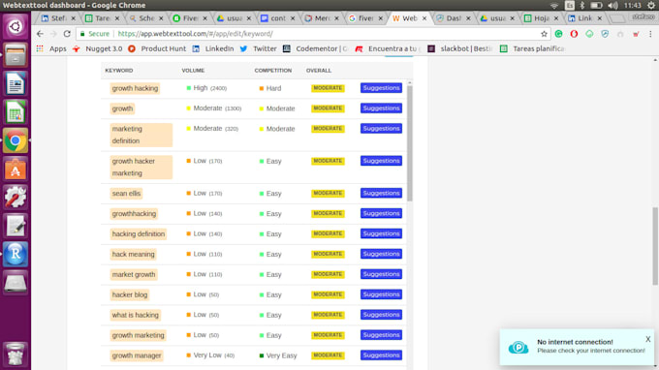Open Files manager in launcher
Image resolution: width=659 pixels, height=370 pixels.
click(x=16, y=55)
